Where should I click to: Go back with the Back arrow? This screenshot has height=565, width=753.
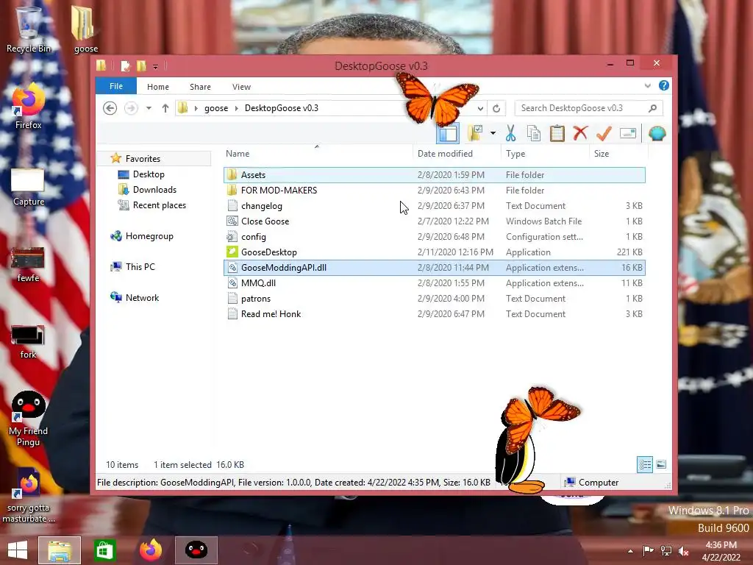pos(110,108)
